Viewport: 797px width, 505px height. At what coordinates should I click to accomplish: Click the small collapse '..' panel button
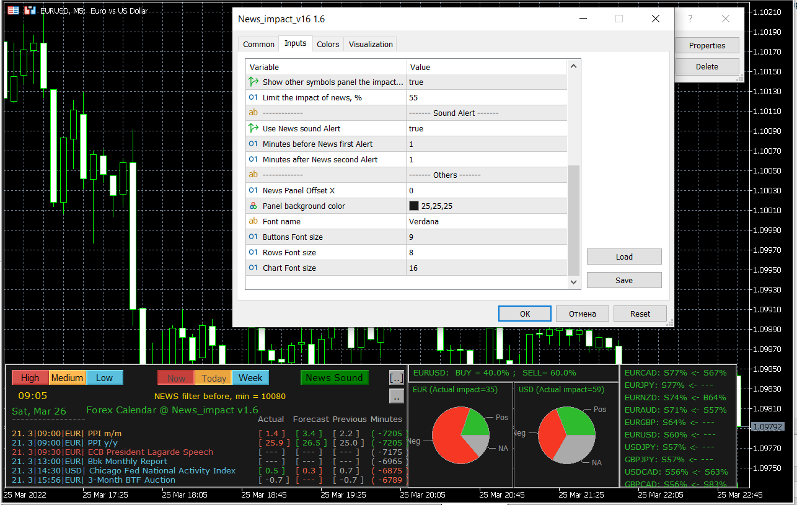click(x=397, y=396)
